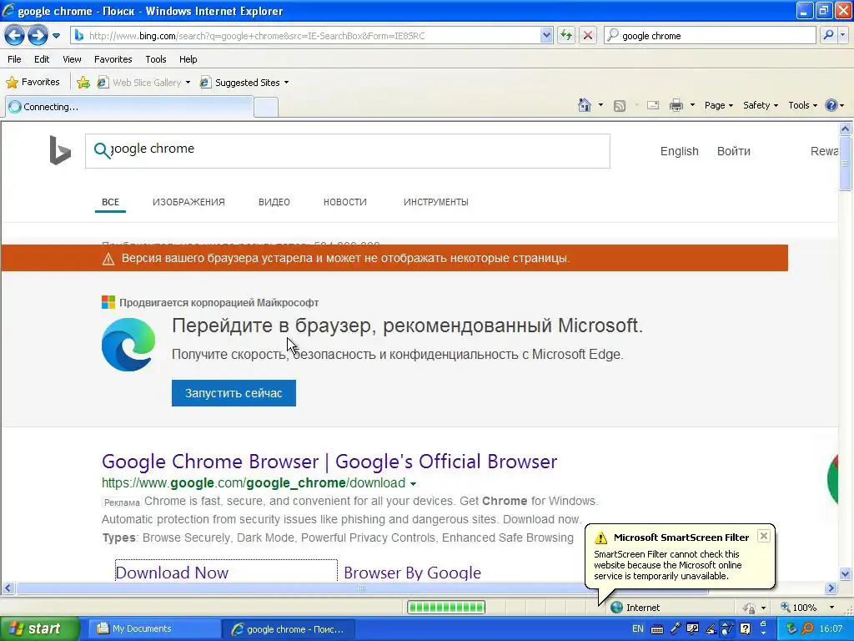Open the View menu
This screenshot has width=854, height=641.
tap(72, 59)
